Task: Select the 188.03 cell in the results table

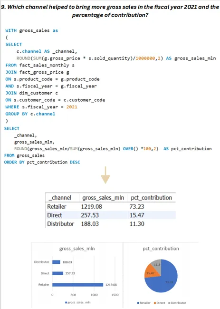Action: click(x=90, y=224)
